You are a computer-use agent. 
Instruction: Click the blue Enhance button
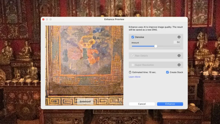(x=170, y=104)
